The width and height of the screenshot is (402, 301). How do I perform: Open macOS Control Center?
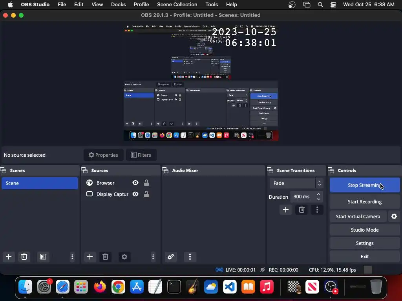333,5
